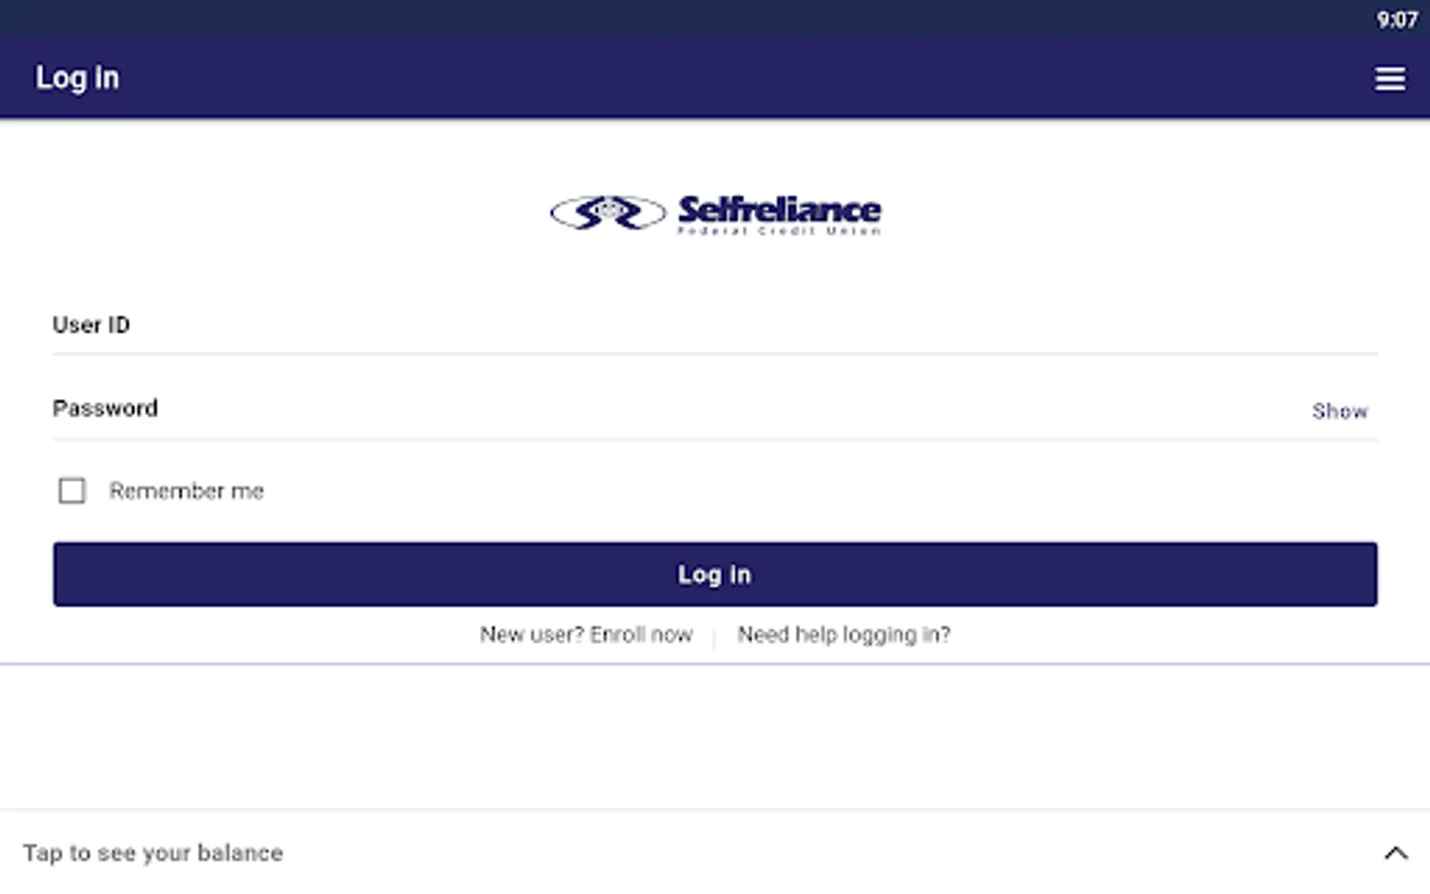Viewport: 1430px width, 894px height.
Task: Click the Log in button
Action: pos(715,574)
